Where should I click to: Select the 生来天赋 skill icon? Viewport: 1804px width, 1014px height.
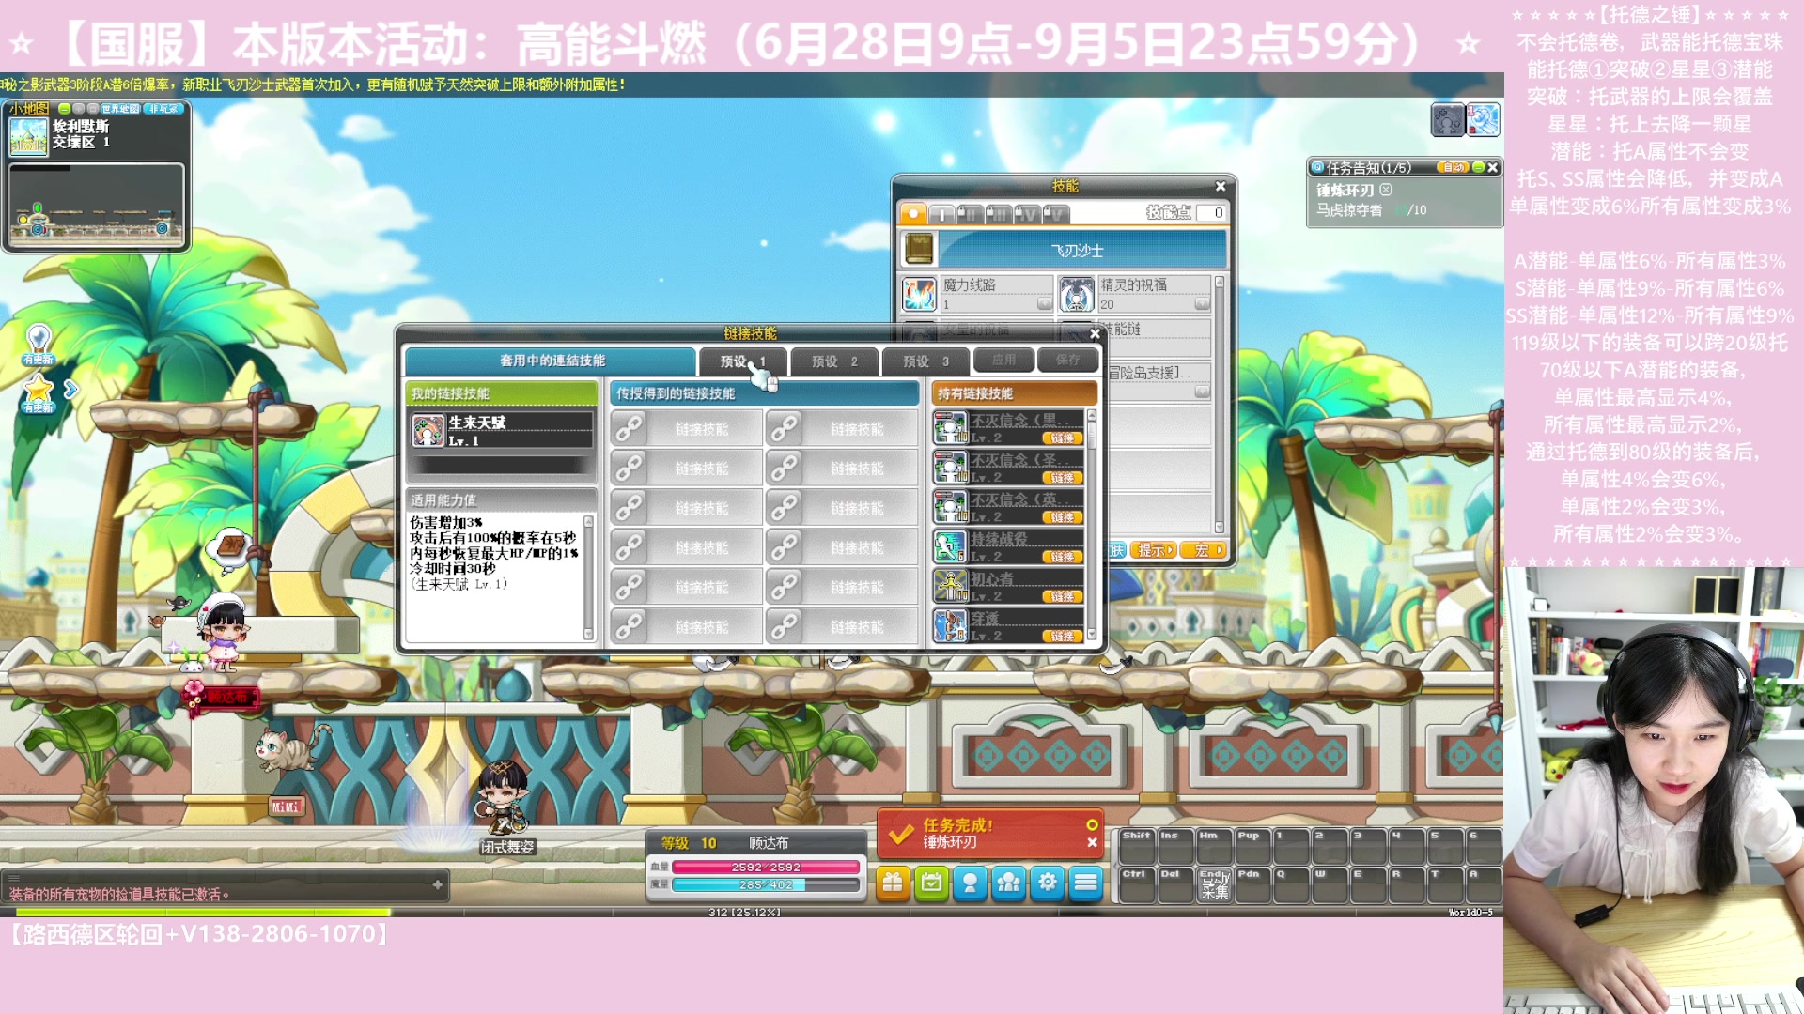pyautogui.click(x=428, y=431)
